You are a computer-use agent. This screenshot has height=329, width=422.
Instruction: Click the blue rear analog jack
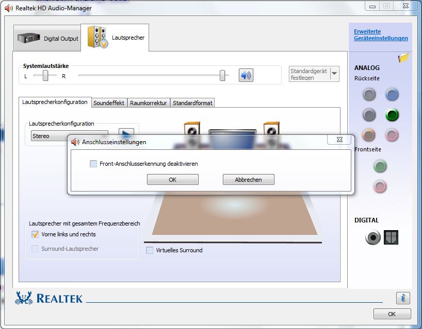click(x=392, y=95)
